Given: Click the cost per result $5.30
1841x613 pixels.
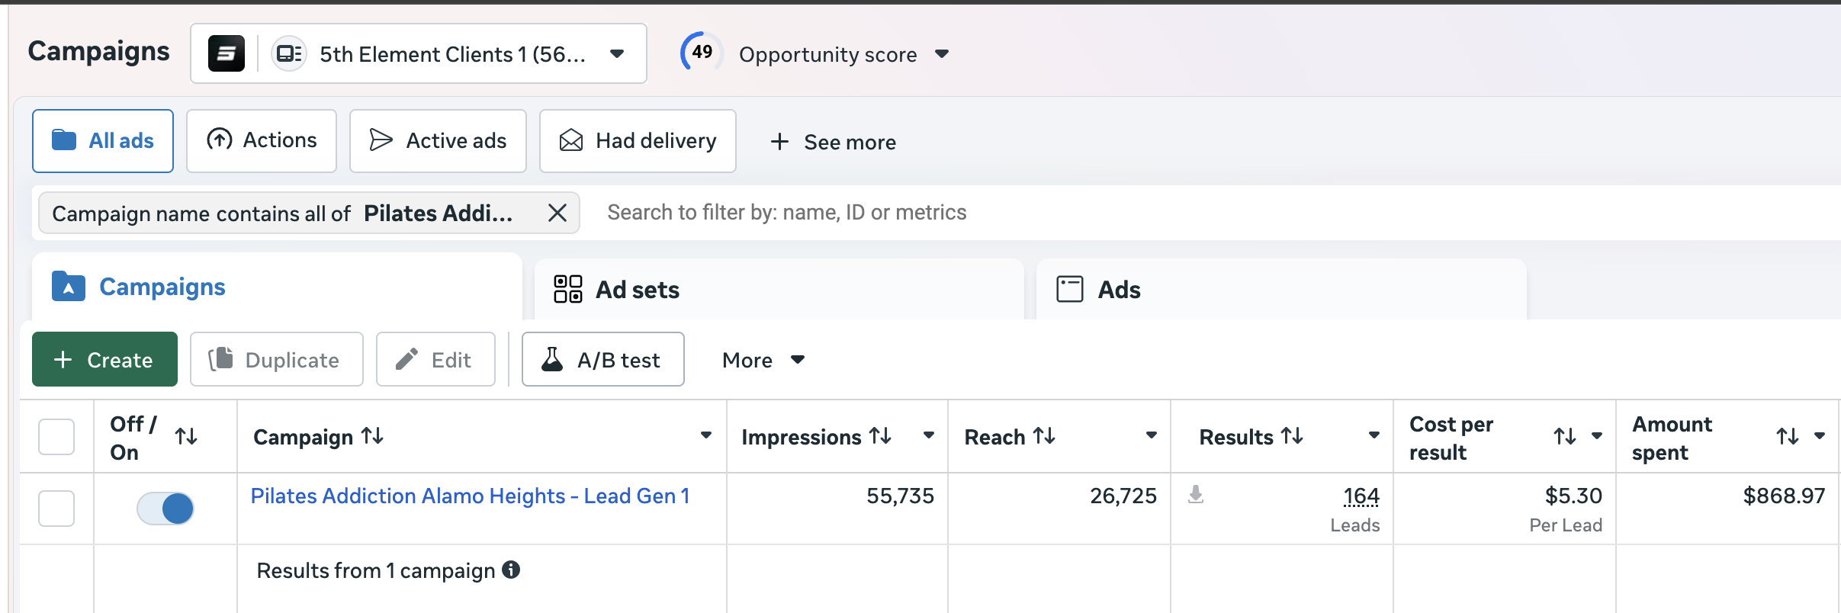Looking at the screenshot, I should pos(1573,496).
